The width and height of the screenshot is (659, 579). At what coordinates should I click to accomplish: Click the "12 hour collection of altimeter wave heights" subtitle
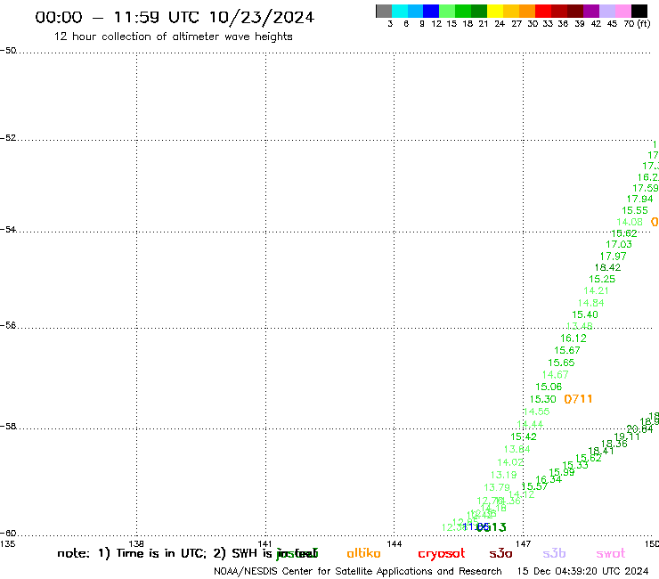173,37
